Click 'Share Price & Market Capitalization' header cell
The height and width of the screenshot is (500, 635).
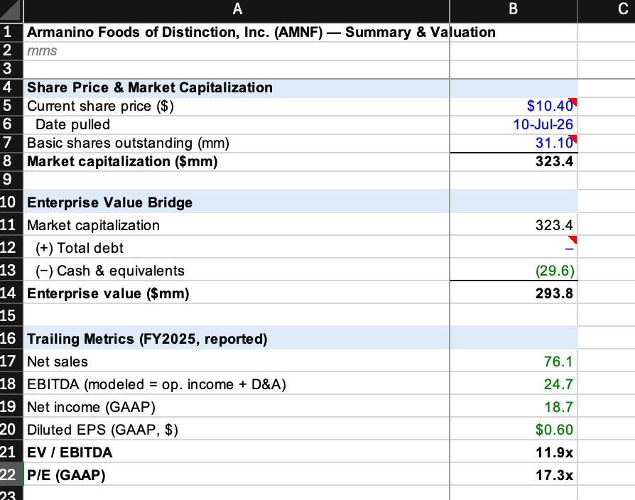[237, 88]
